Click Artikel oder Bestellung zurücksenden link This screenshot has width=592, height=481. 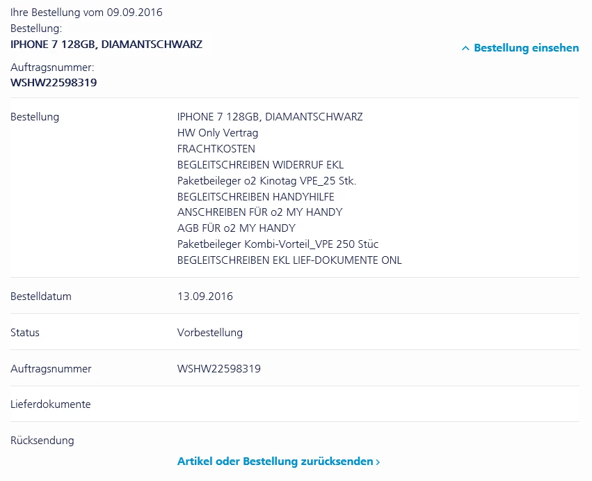(275, 462)
